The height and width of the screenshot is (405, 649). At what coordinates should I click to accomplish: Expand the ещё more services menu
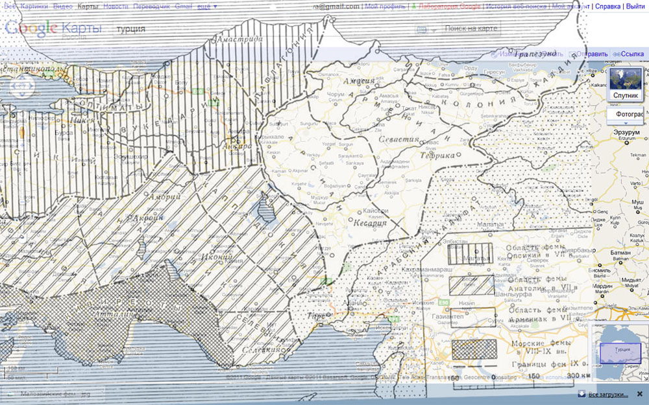pyautogui.click(x=207, y=6)
